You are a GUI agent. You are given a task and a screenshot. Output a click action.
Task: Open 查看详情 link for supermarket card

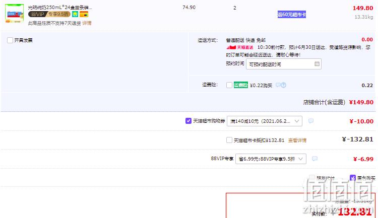point(297,140)
